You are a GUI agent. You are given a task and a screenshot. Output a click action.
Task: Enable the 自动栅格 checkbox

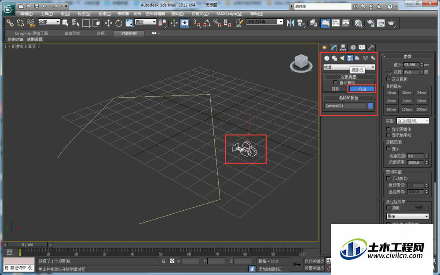(335, 83)
